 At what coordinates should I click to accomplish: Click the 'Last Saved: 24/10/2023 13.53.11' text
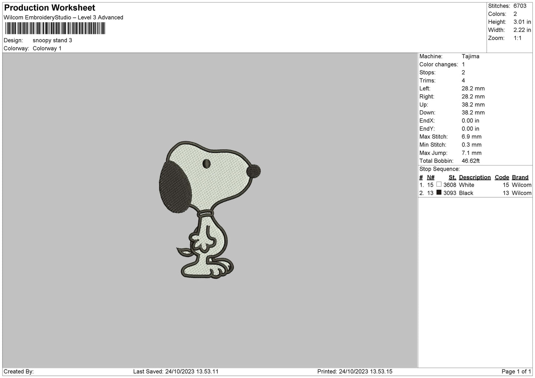click(x=176, y=372)
